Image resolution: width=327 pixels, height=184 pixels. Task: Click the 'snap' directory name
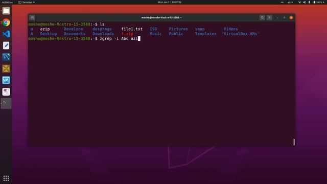pos(200,29)
